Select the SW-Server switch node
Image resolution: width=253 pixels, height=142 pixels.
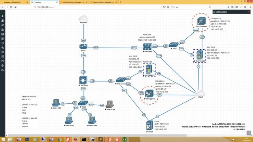pos(121,80)
